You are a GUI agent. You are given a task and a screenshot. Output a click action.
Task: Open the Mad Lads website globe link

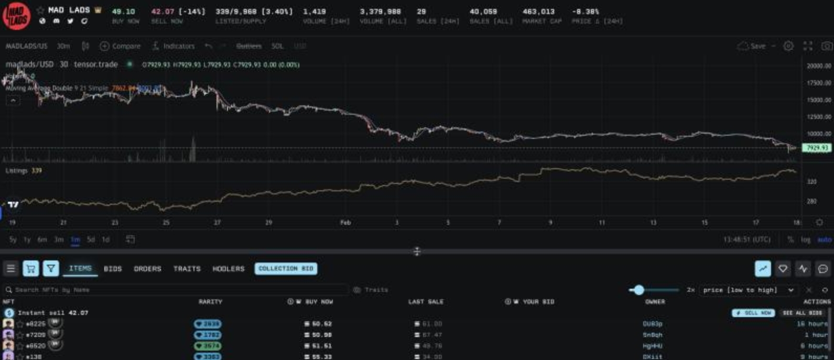tap(42, 21)
